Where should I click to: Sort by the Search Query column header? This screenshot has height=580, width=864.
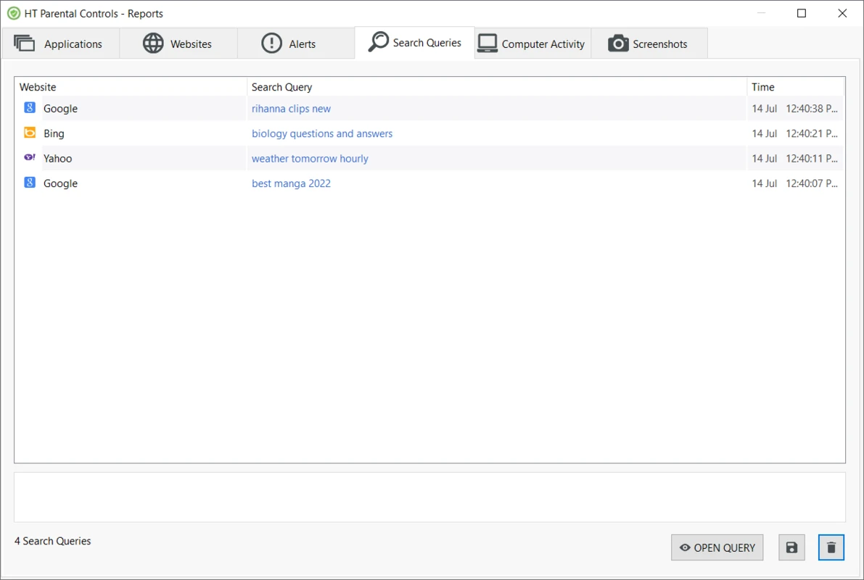click(496, 87)
